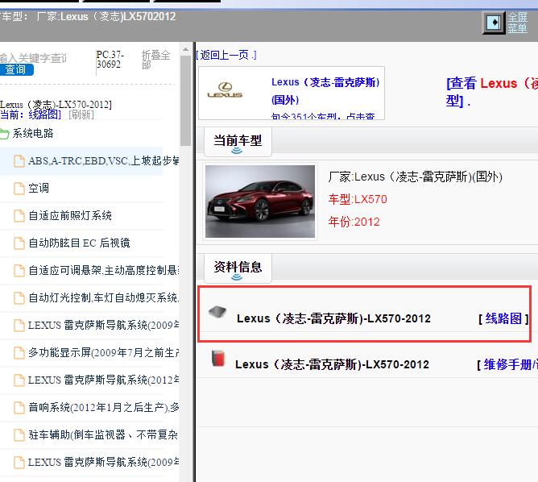Open the 线路图 wiring diagram link

[x=503, y=319]
